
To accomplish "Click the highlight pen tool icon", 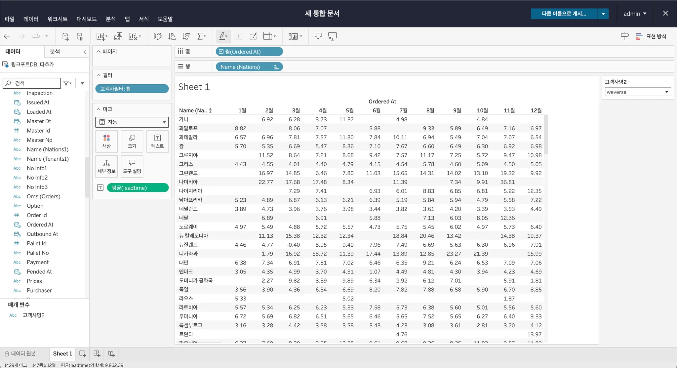I will click(x=222, y=36).
